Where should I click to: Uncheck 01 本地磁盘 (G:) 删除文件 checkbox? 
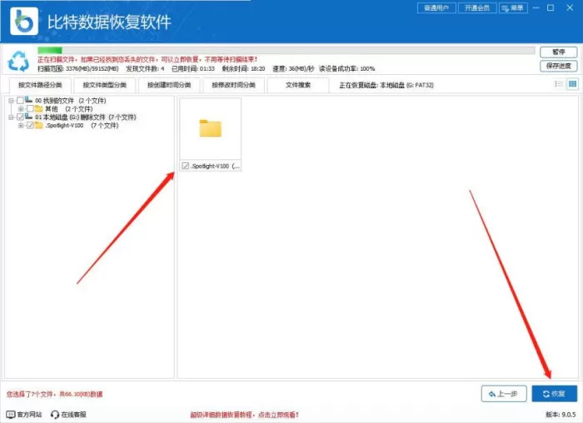click(x=20, y=117)
